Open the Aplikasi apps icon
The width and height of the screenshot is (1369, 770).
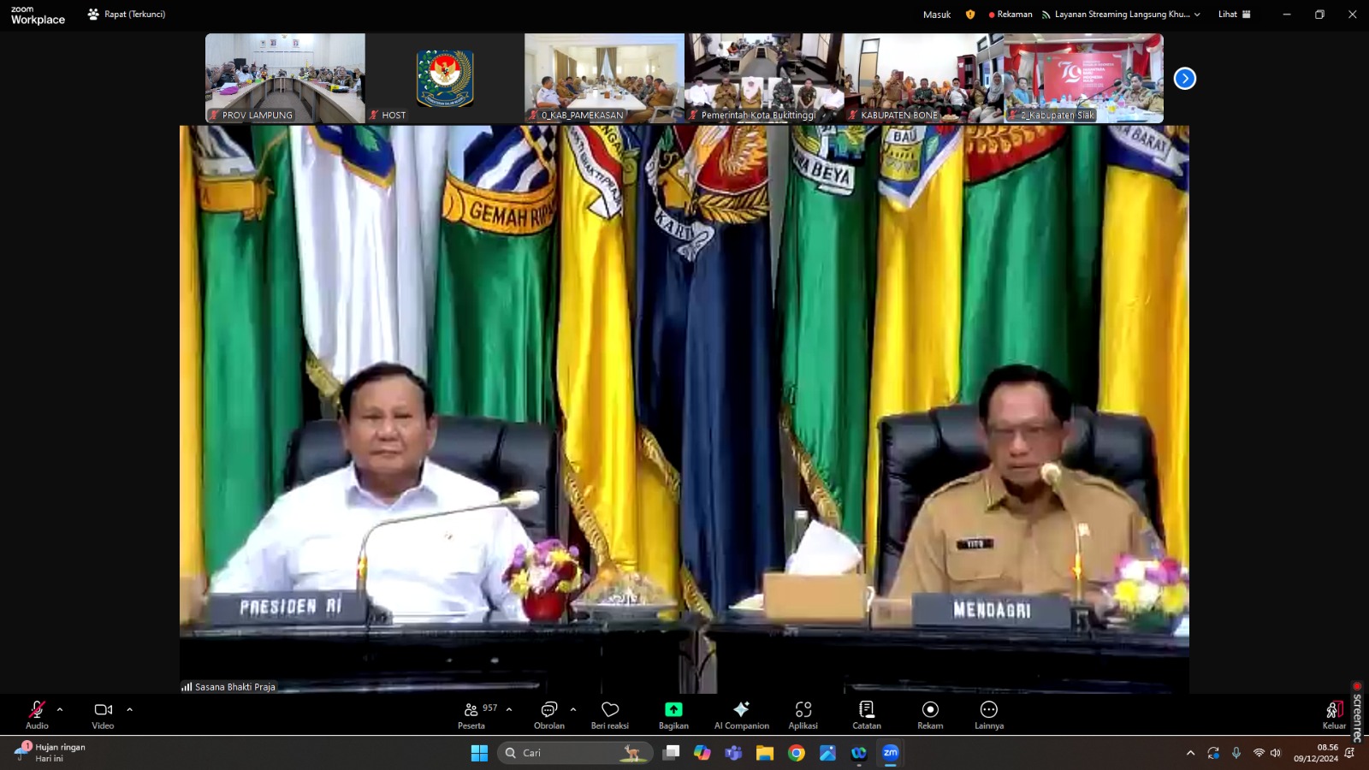(x=803, y=715)
